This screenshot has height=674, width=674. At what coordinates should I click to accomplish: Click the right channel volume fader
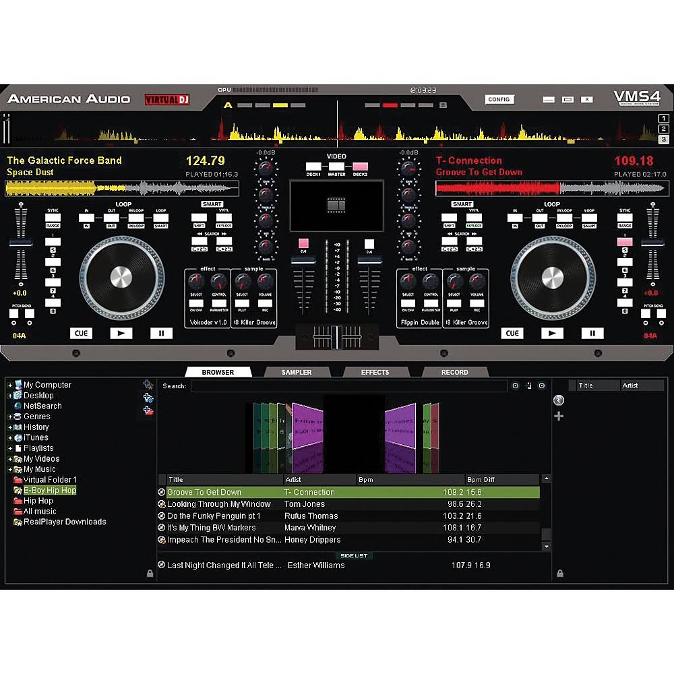[x=369, y=260]
